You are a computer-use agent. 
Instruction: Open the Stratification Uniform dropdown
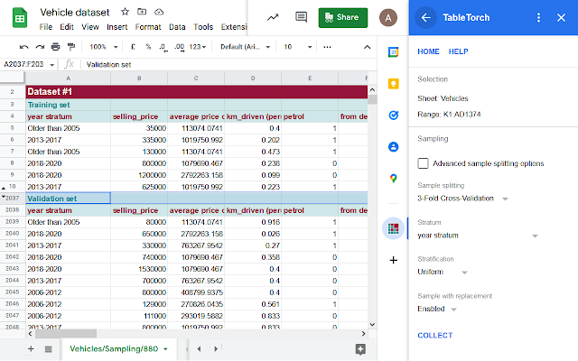(438, 272)
